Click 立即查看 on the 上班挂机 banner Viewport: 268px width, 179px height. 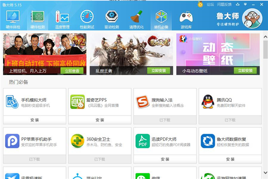72,71
